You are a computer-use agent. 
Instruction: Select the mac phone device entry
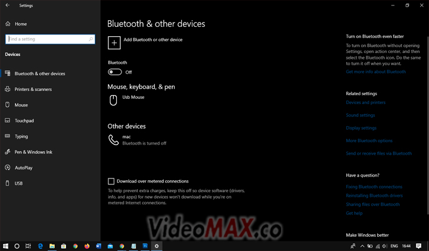[x=137, y=140]
